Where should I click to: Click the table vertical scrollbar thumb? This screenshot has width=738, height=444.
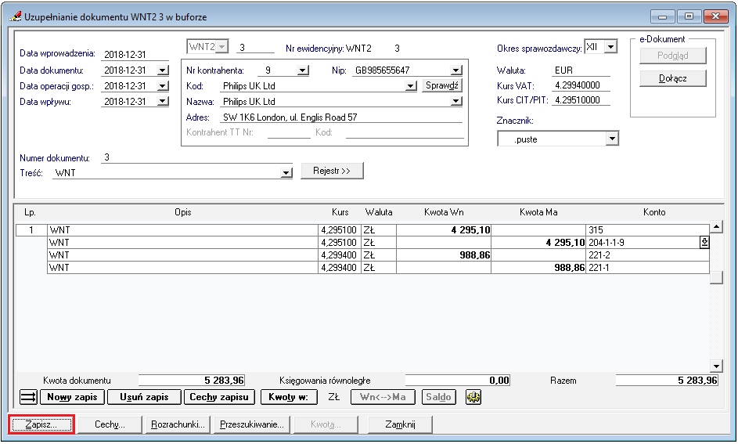(x=716, y=277)
